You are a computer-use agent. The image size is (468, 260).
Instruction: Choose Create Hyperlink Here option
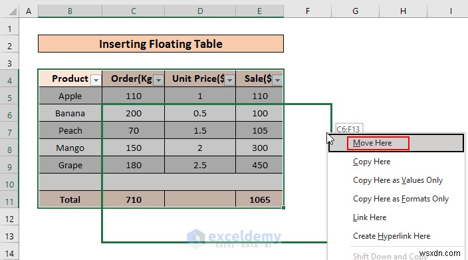(396, 236)
